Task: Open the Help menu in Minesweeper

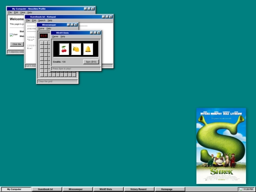Action: click(49, 28)
